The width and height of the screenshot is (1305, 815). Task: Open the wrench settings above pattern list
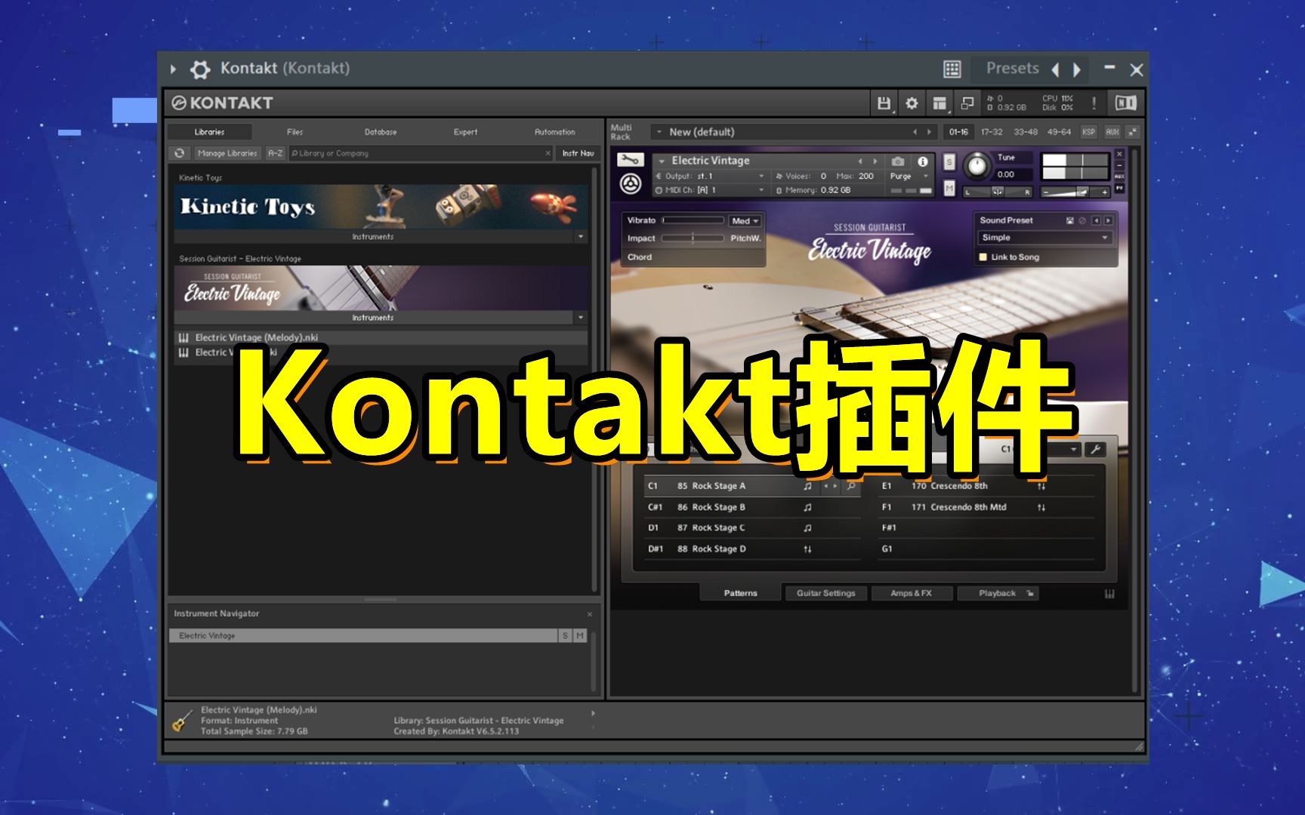pyautogui.click(x=1095, y=449)
